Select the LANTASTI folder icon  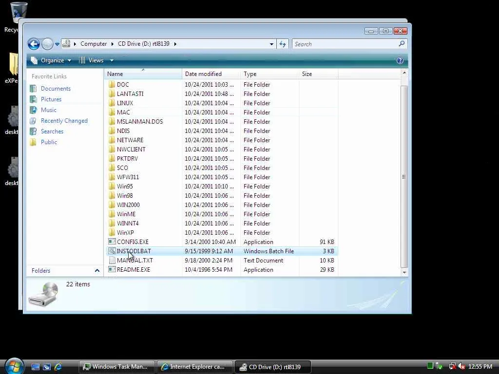click(x=112, y=93)
